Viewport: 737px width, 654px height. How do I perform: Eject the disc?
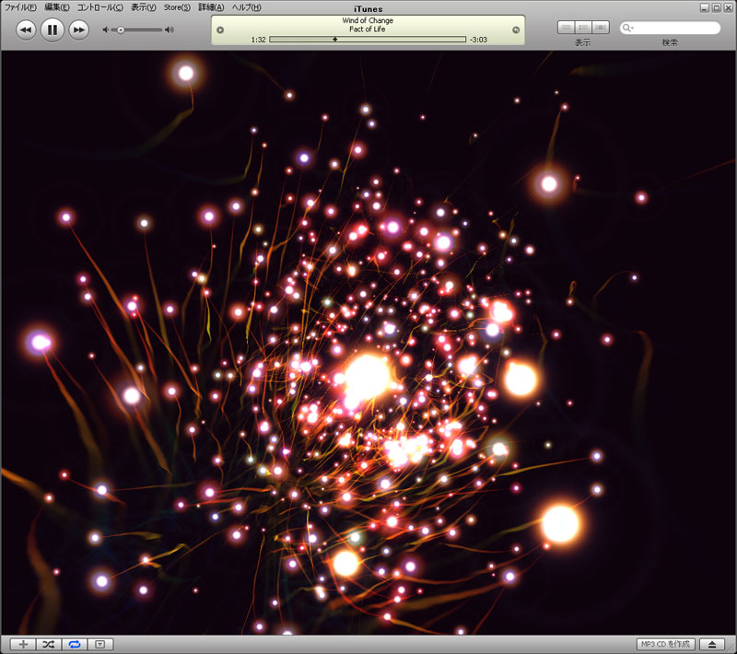pyautogui.click(x=712, y=644)
